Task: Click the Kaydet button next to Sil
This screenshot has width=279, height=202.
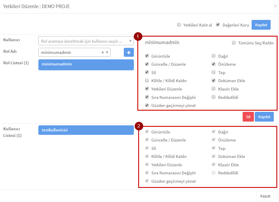Action: coord(264,117)
